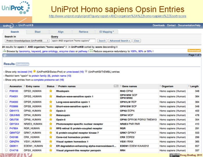Select the checkbox for the Q9UHM6 row

click(6, 115)
